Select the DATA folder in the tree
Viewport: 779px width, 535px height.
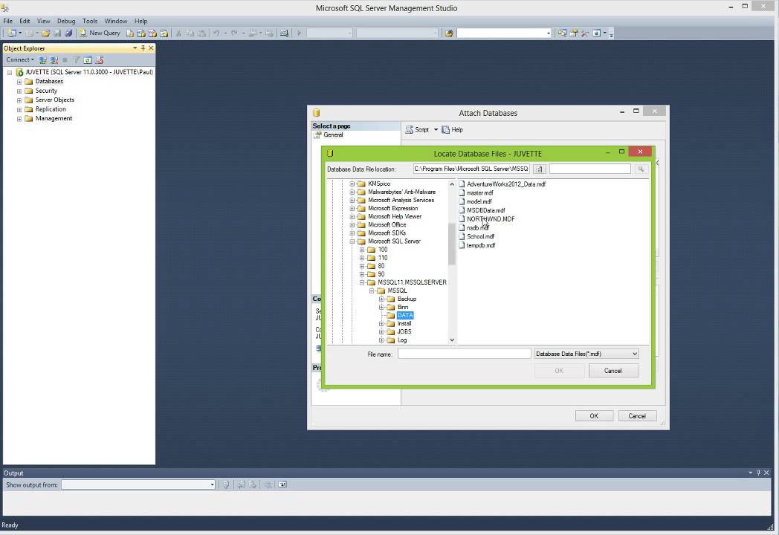click(405, 316)
